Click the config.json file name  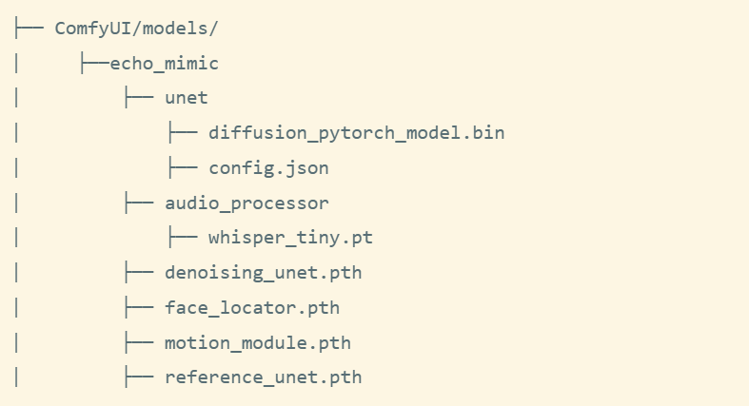(269, 168)
